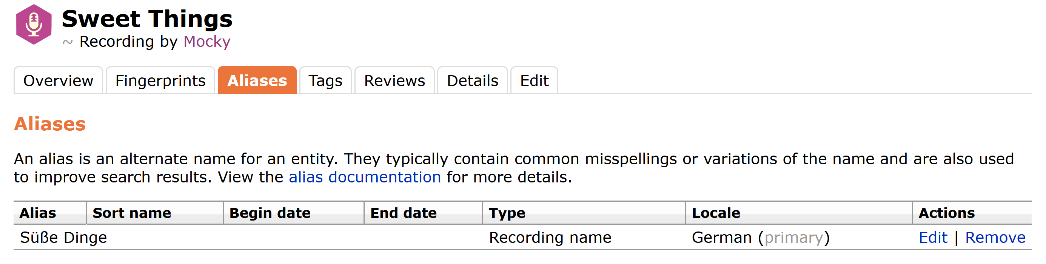Image resolution: width=1046 pixels, height=264 pixels.
Task: Go to the Tags tab
Action: point(325,80)
